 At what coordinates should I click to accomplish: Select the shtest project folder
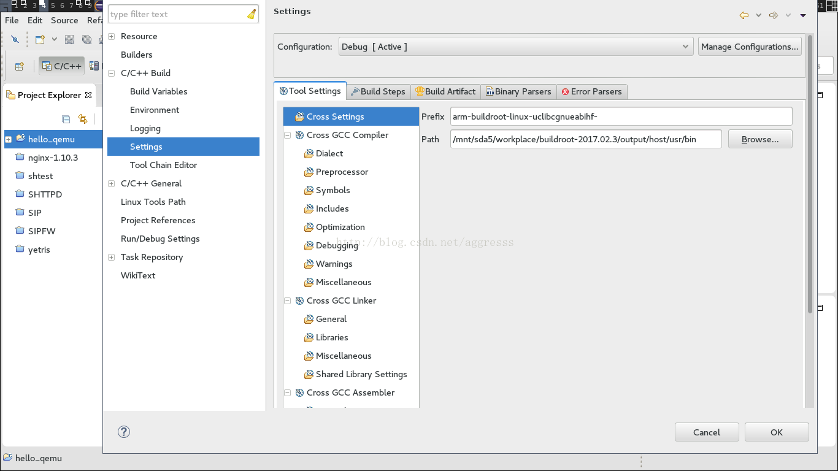click(x=40, y=176)
